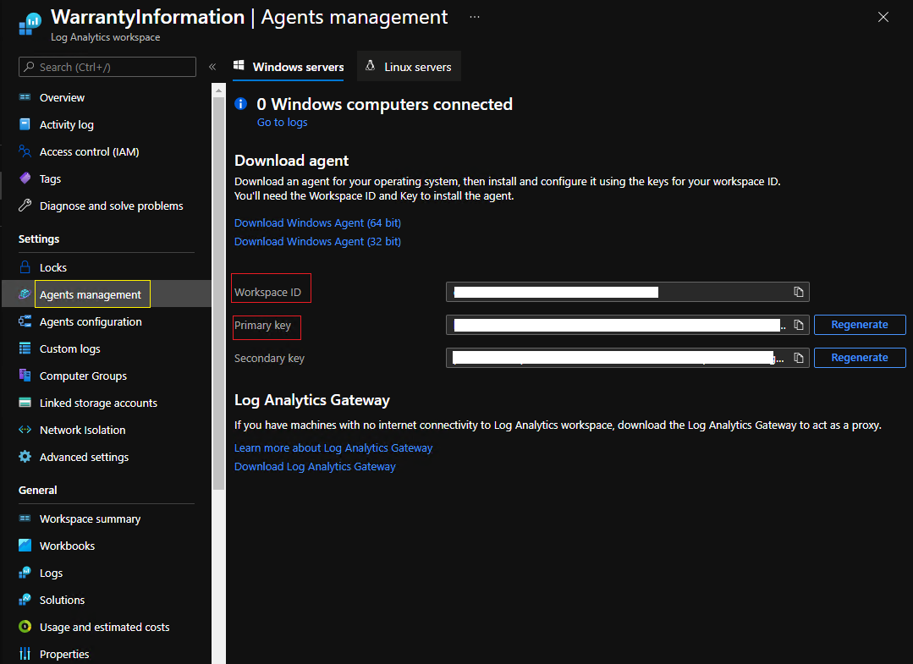Viewport: 913px width, 664px height.
Task: Open Tags from the sidebar
Action: pos(50,179)
